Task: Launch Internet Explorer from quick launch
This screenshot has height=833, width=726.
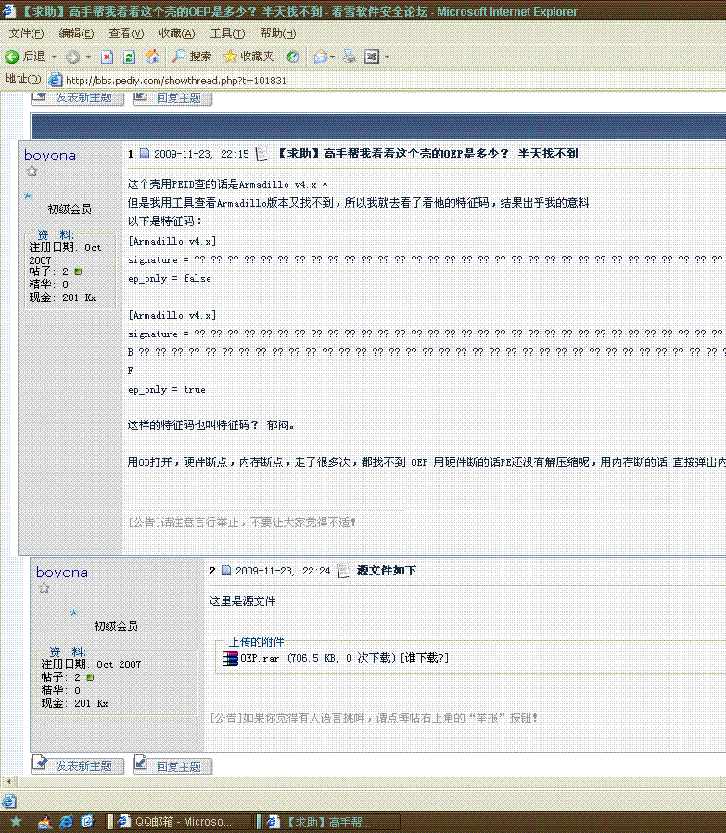Action: coord(67,821)
